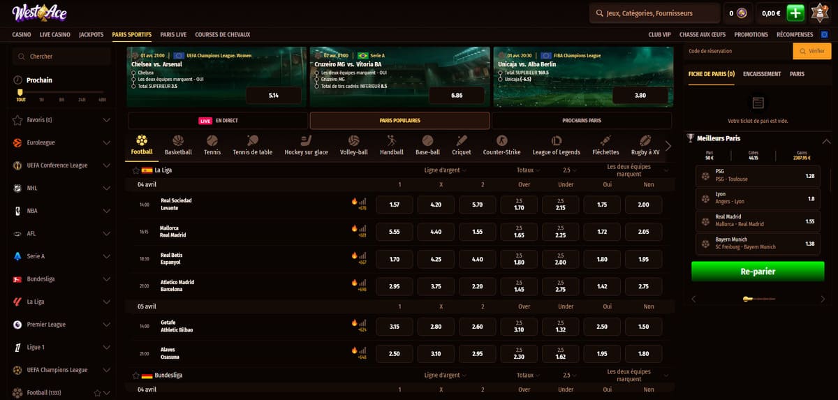Expand UEFA Conference League chevron

(x=106, y=165)
